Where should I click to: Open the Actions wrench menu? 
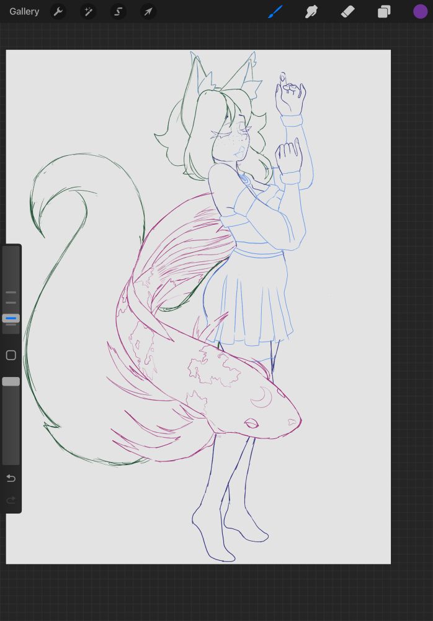pos(58,12)
